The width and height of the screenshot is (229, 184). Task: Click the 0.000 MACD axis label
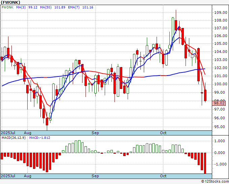pyautogui.click(x=220, y=153)
